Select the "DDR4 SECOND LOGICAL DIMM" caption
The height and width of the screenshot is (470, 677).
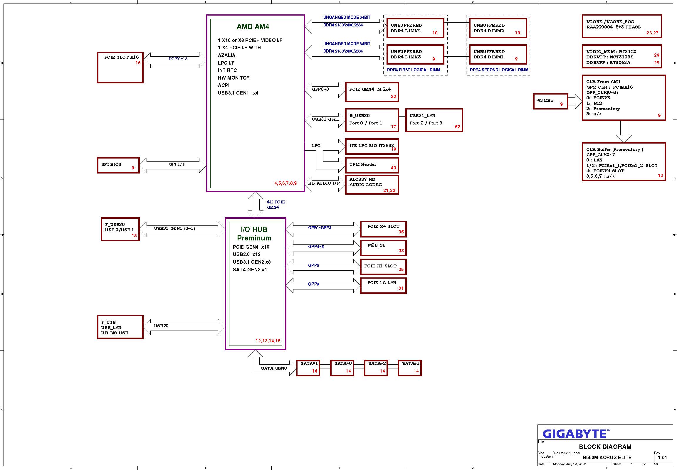click(499, 70)
